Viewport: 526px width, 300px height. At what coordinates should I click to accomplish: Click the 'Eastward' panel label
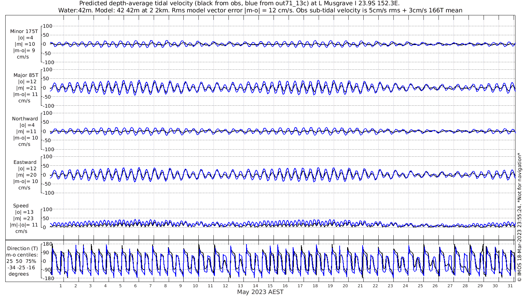pos(25,162)
